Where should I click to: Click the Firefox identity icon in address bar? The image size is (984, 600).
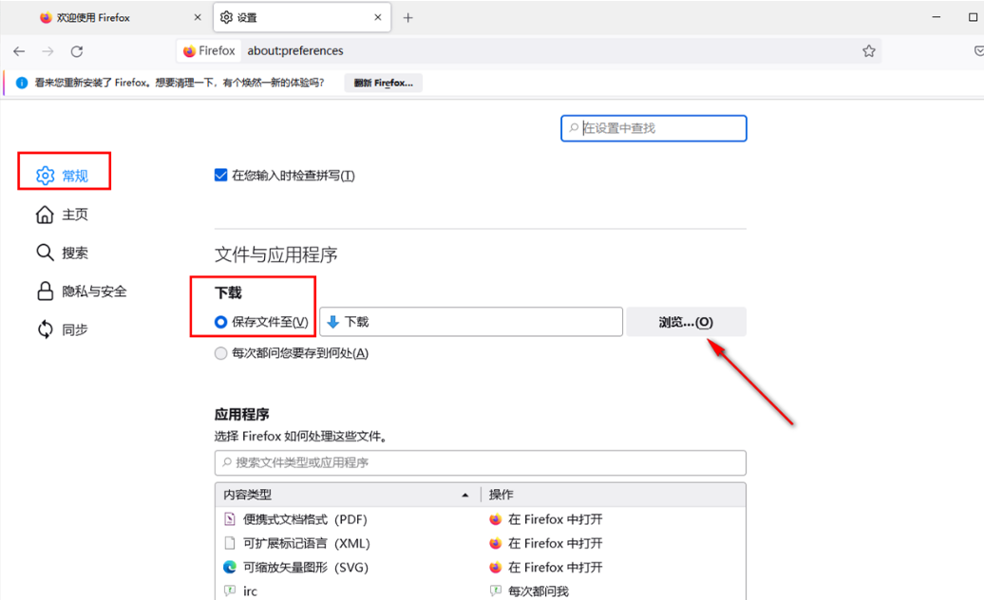pos(189,50)
